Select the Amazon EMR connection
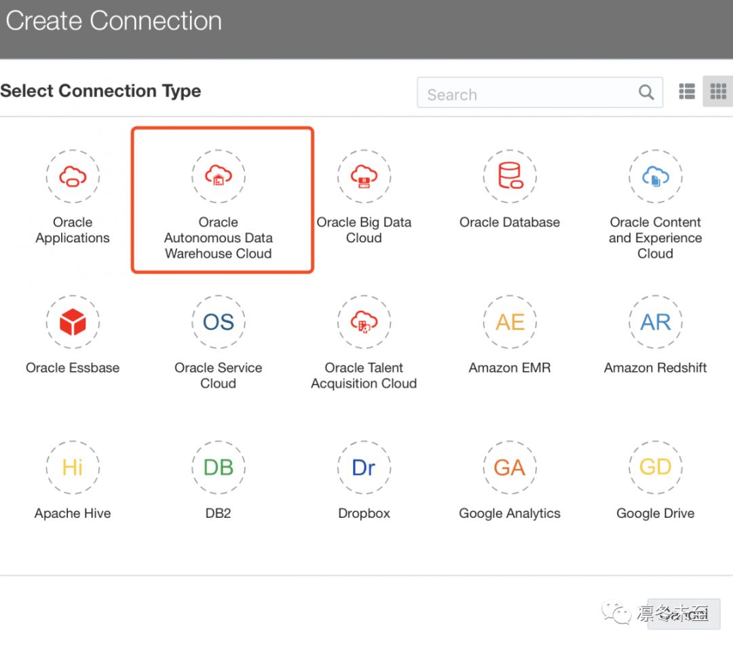Screen dimensions: 733x646 pyautogui.click(x=510, y=322)
